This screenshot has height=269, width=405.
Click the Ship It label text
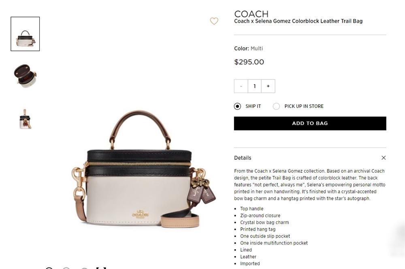[253, 106]
